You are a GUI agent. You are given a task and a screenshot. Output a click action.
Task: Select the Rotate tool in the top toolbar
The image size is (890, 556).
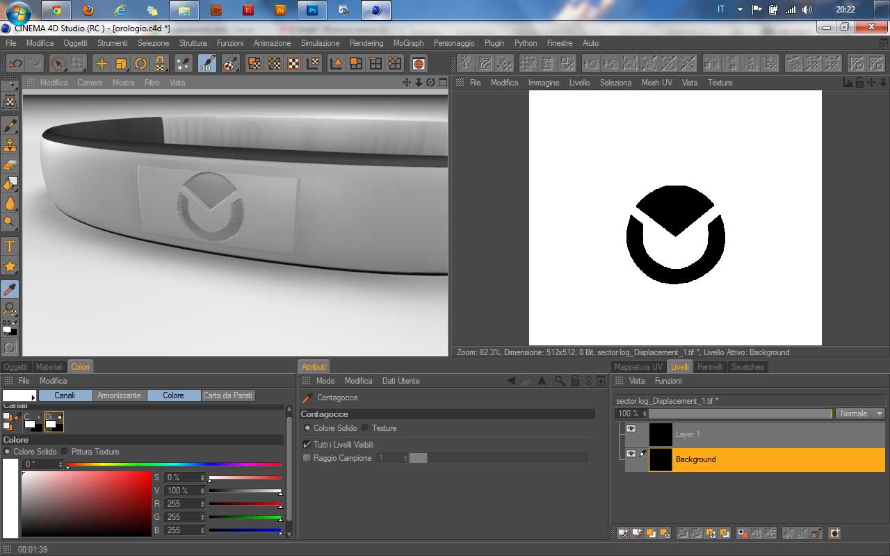tap(140, 63)
